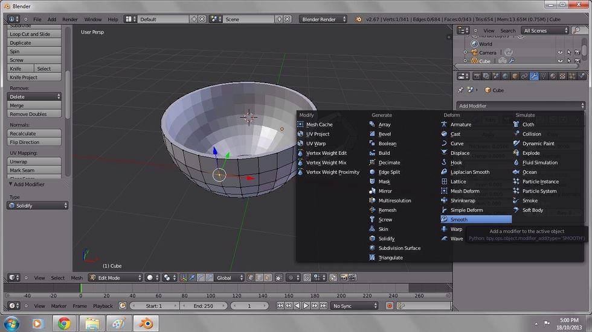Select the Rotate manipulator arc icon
592x332 pixels.
pyautogui.click(x=201, y=278)
